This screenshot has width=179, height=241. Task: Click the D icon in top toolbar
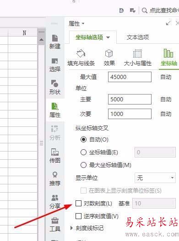121,10
